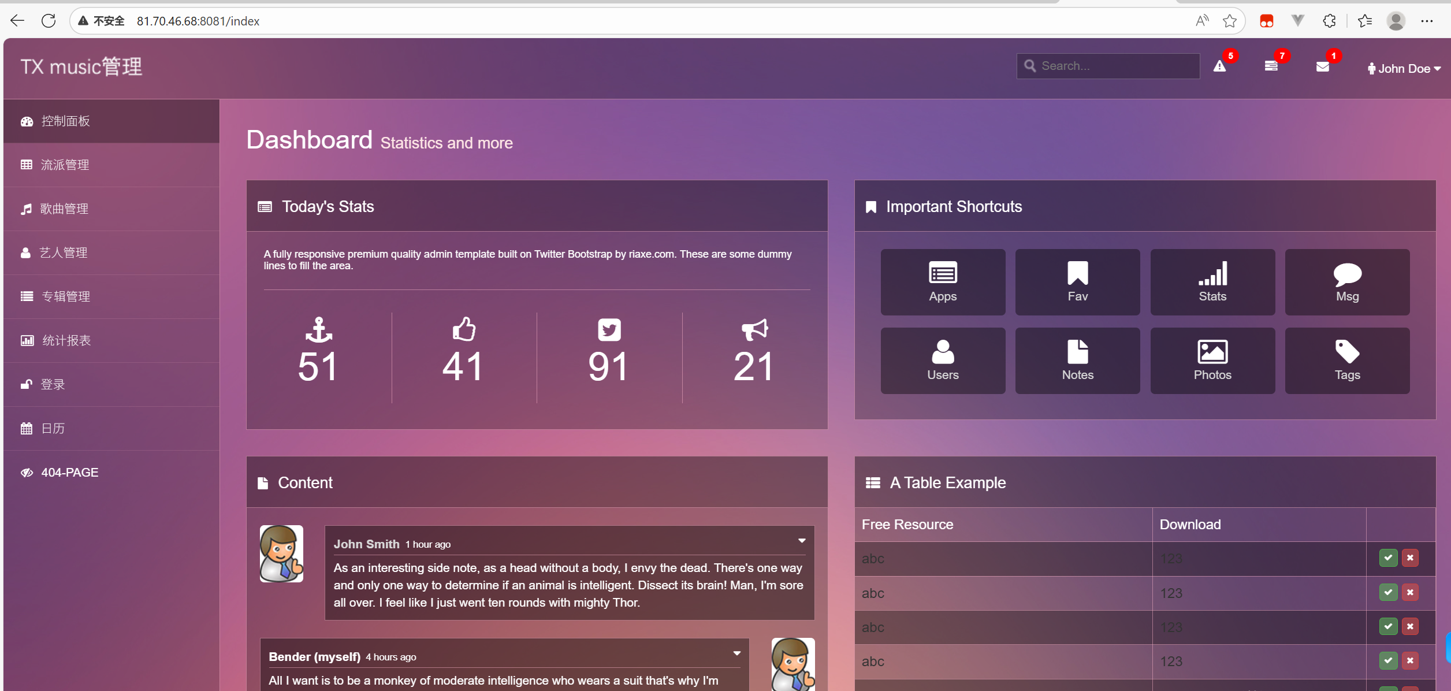Screen dimensions: 1451x691
Task: Open the Apps shortcut tile
Action: (x=942, y=282)
